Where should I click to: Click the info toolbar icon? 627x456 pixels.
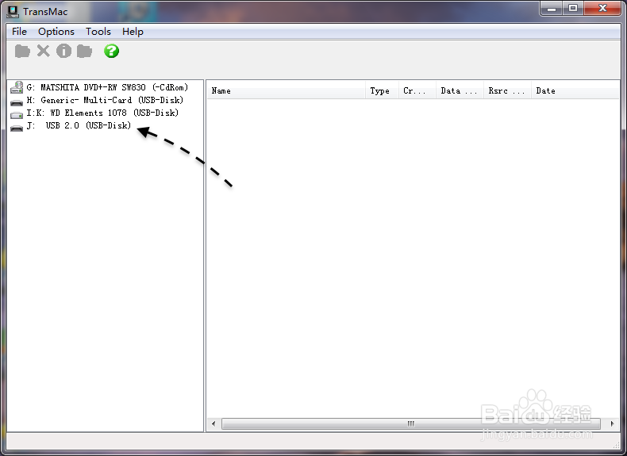pos(63,52)
